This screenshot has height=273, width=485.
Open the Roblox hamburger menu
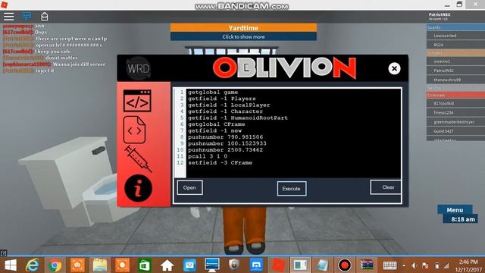(x=8, y=17)
